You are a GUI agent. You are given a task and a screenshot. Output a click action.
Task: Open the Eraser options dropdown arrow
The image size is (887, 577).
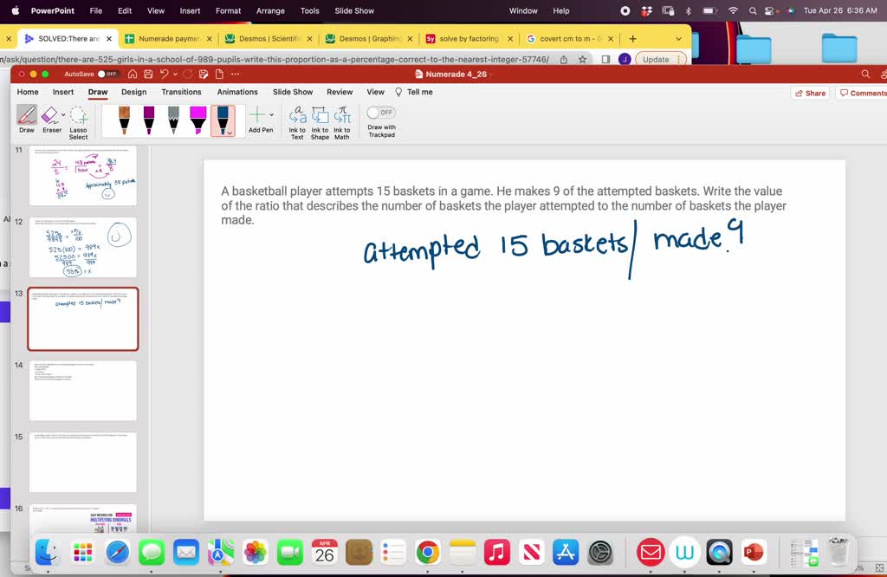(63, 114)
